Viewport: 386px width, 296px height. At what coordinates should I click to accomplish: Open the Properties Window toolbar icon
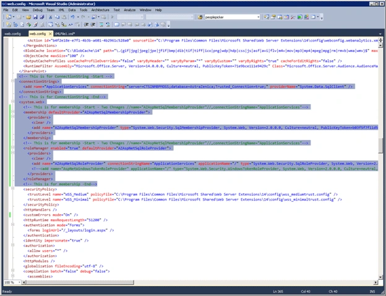[273, 17]
